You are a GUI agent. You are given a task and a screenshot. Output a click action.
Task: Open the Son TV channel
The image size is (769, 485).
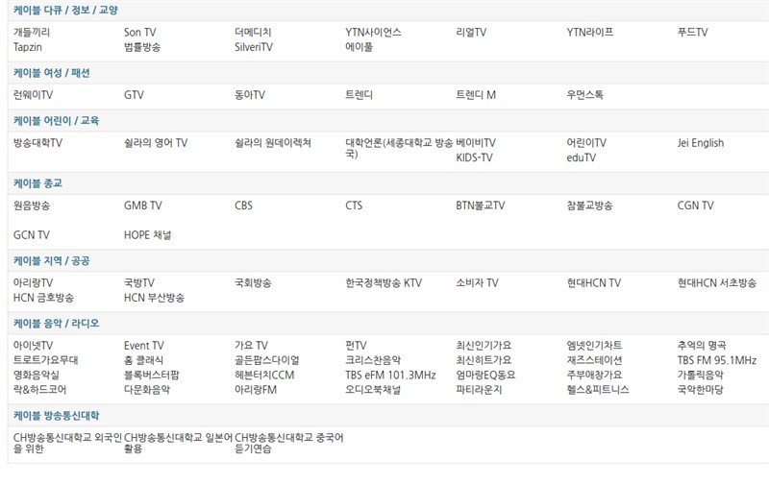139,33
